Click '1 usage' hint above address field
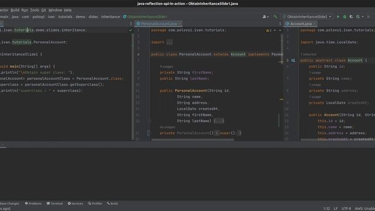 click(x=315, y=84)
